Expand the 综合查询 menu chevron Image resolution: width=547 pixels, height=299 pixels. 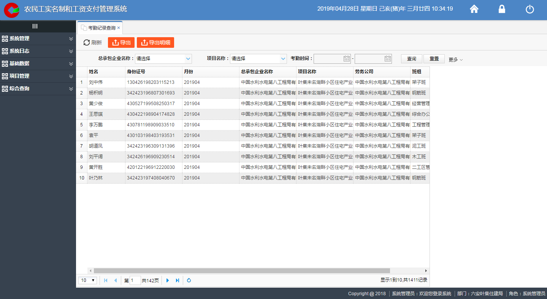71,89
